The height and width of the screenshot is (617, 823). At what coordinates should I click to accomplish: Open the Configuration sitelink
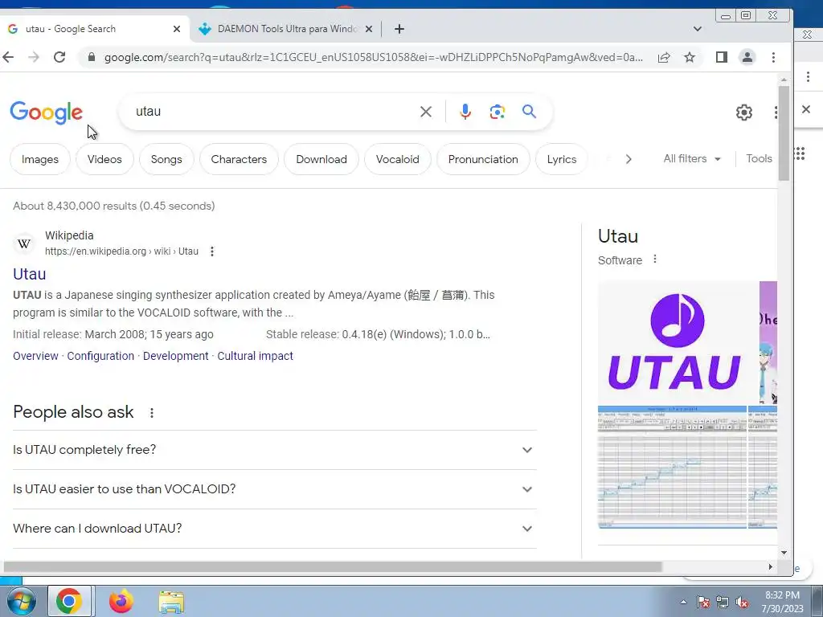point(100,356)
